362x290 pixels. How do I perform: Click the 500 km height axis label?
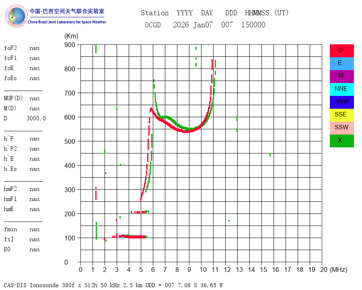coord(70,141)
